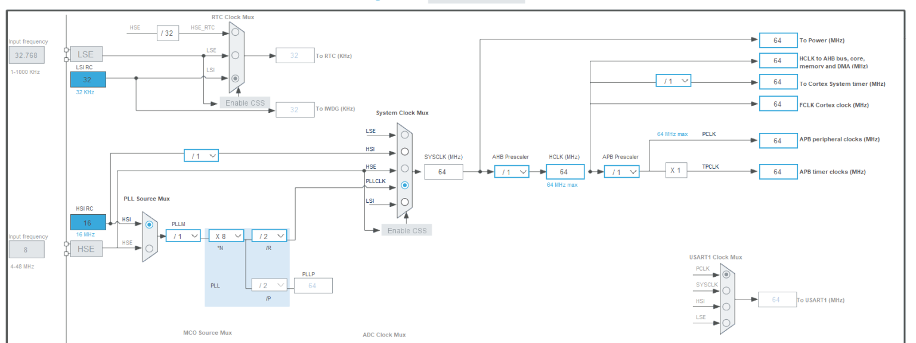
Task: Choose LSI radio in RTC Clock Mux
Action: click(236, 78)
